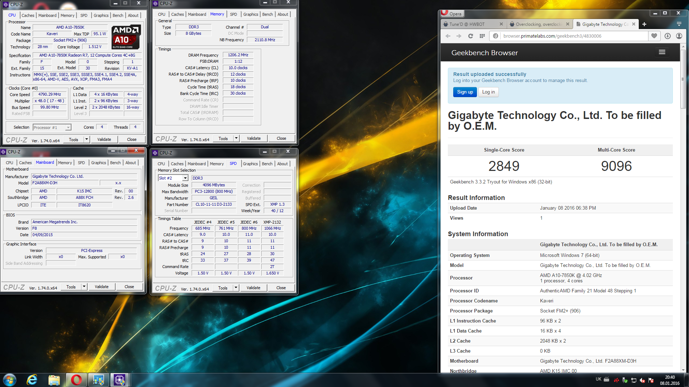The width and height of the screenshot is (689, 387).
Task: Click Validate in the Memory tab window
Action: click(254, 138)
